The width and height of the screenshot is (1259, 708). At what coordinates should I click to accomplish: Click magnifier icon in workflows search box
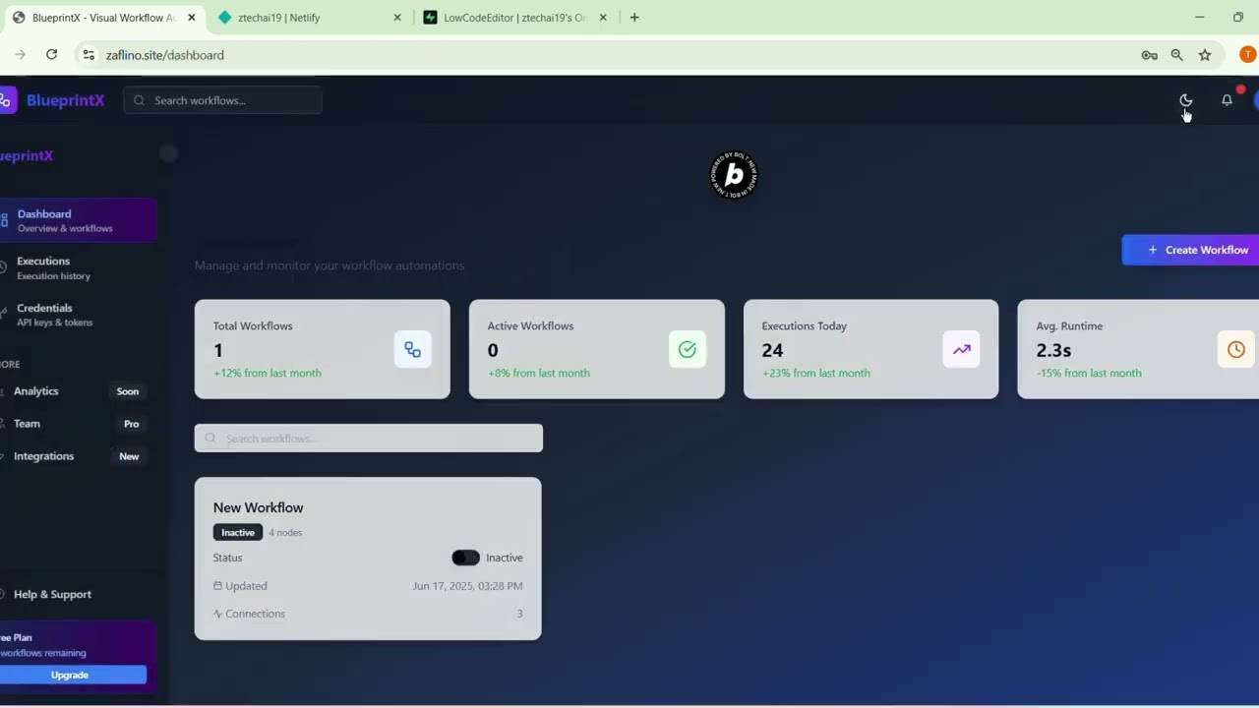(210, 439)
